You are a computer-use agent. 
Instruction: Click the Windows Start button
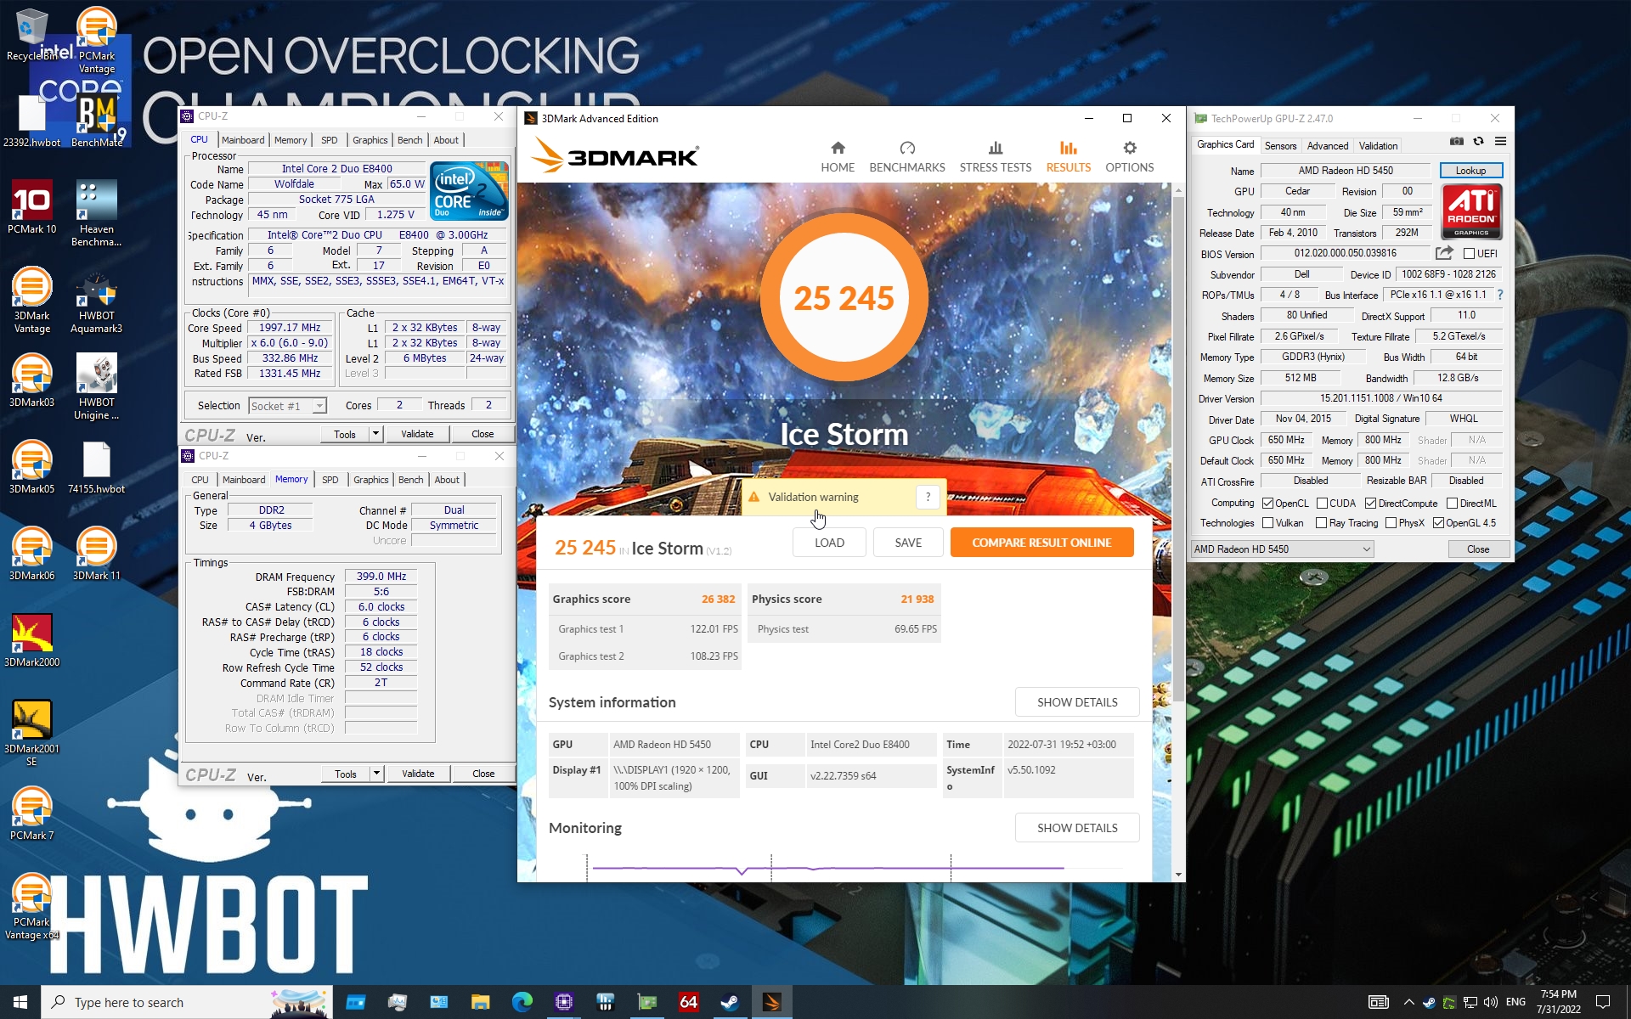pos(20,1002)
